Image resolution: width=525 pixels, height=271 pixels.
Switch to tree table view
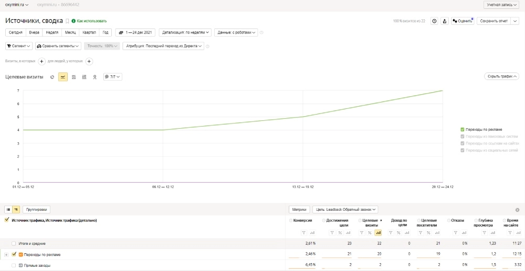16,210
